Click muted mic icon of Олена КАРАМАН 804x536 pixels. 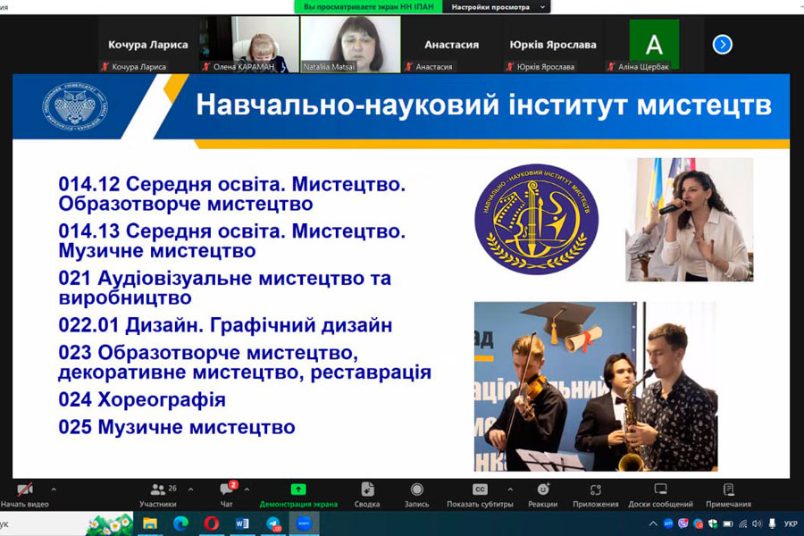[x=206, y=67]
